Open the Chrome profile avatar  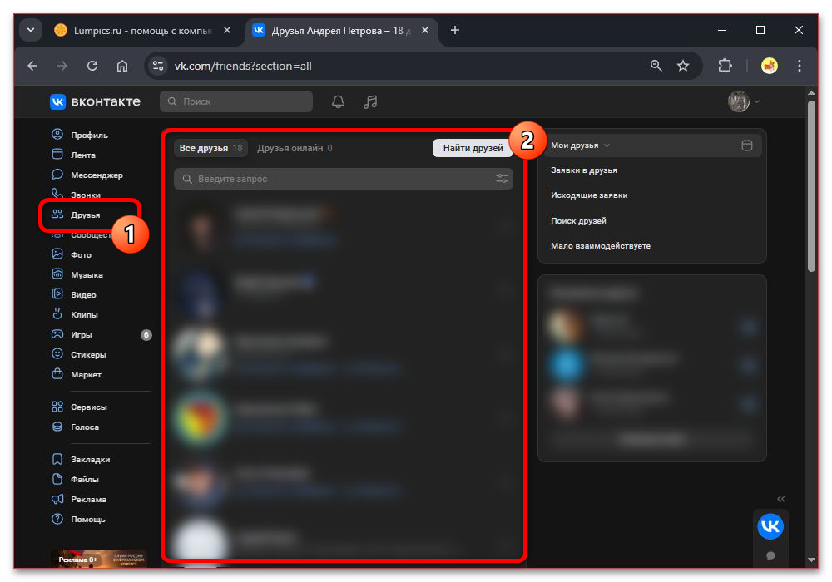(x=770, y=66)
